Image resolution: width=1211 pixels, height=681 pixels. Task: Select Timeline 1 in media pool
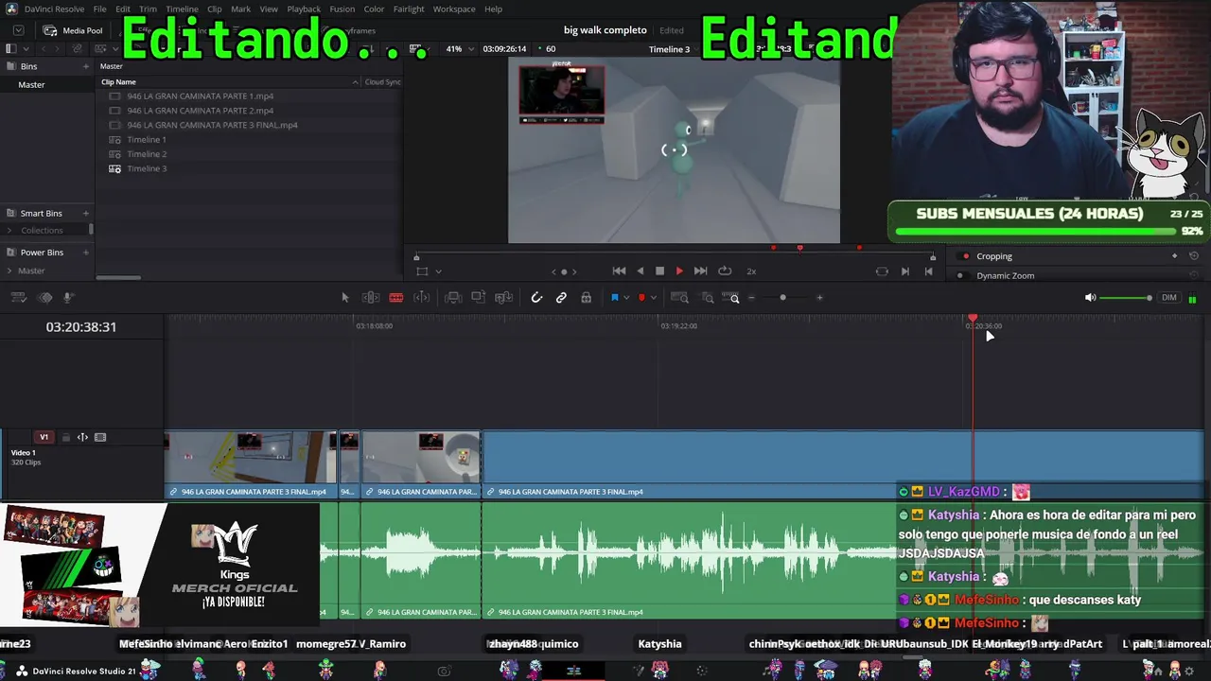(147, 140)
